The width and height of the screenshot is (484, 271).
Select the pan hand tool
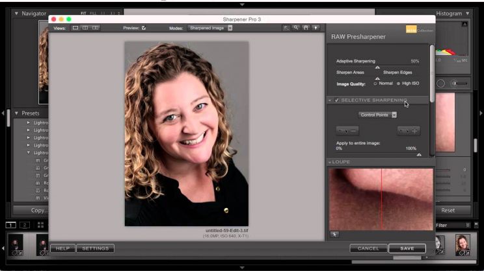tap(306, 28)
